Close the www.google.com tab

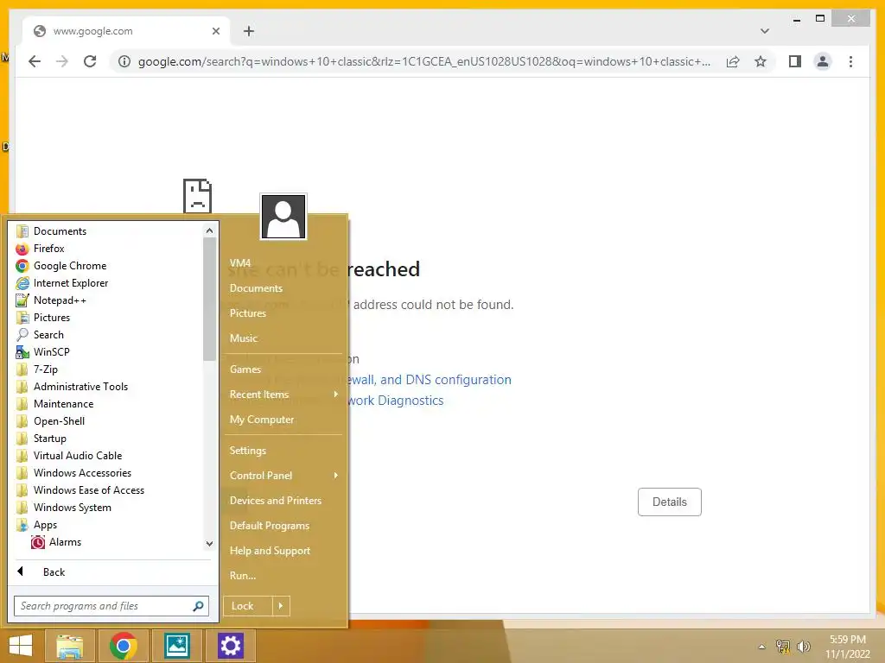pos(215,31)
